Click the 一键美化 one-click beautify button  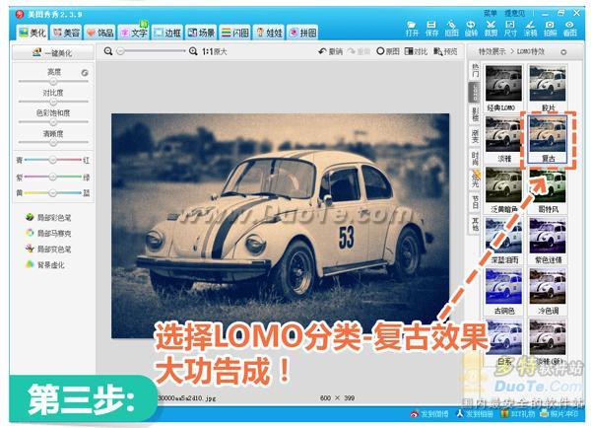tap(53, 53)
